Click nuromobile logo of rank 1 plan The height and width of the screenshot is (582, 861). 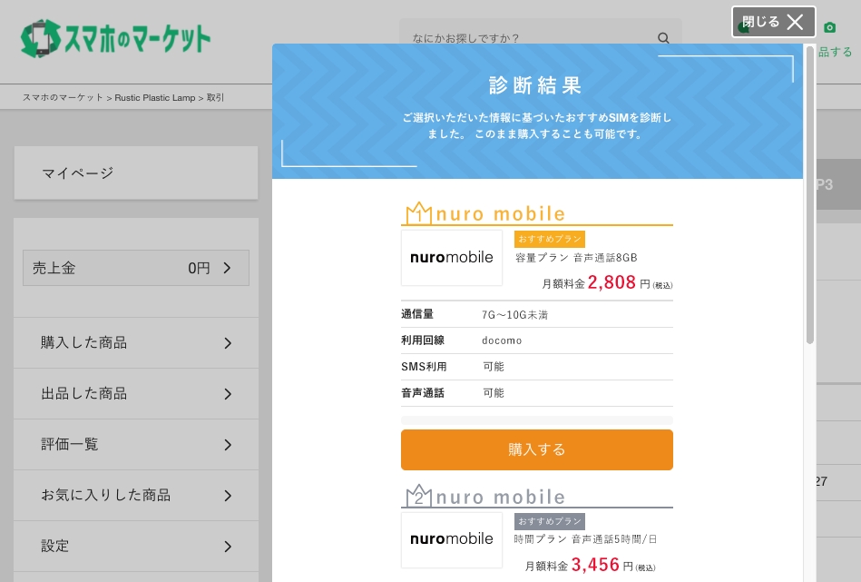pos(451,257)
